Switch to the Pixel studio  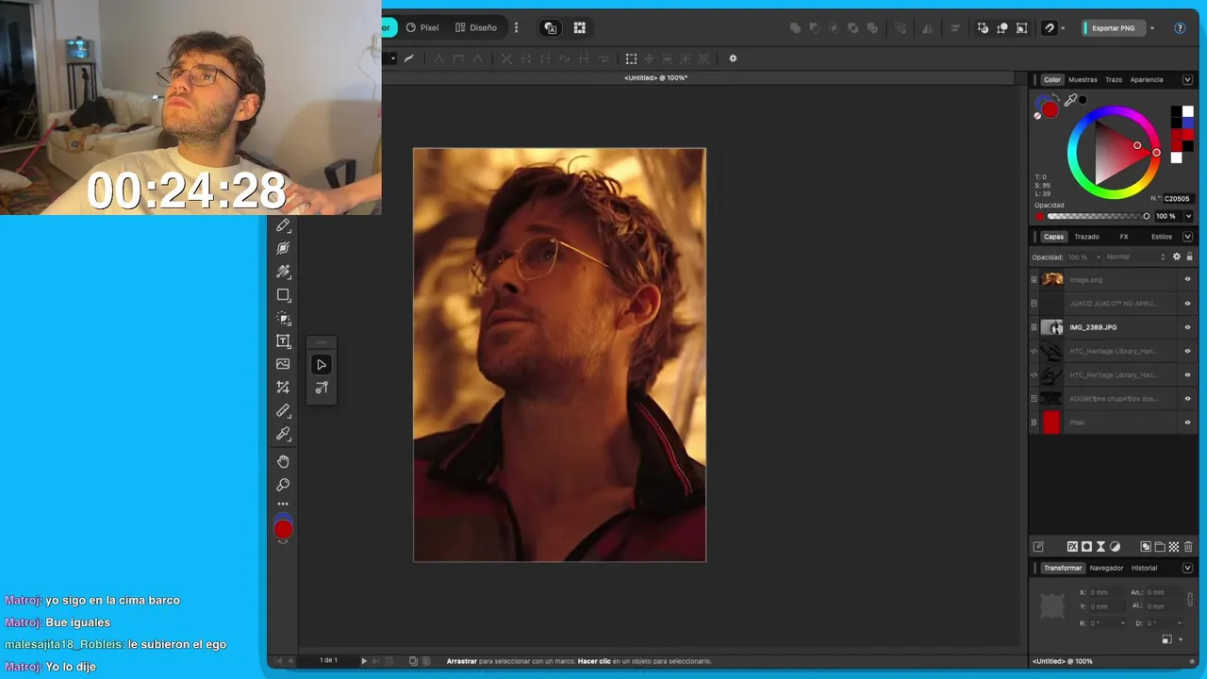(422, 28)
